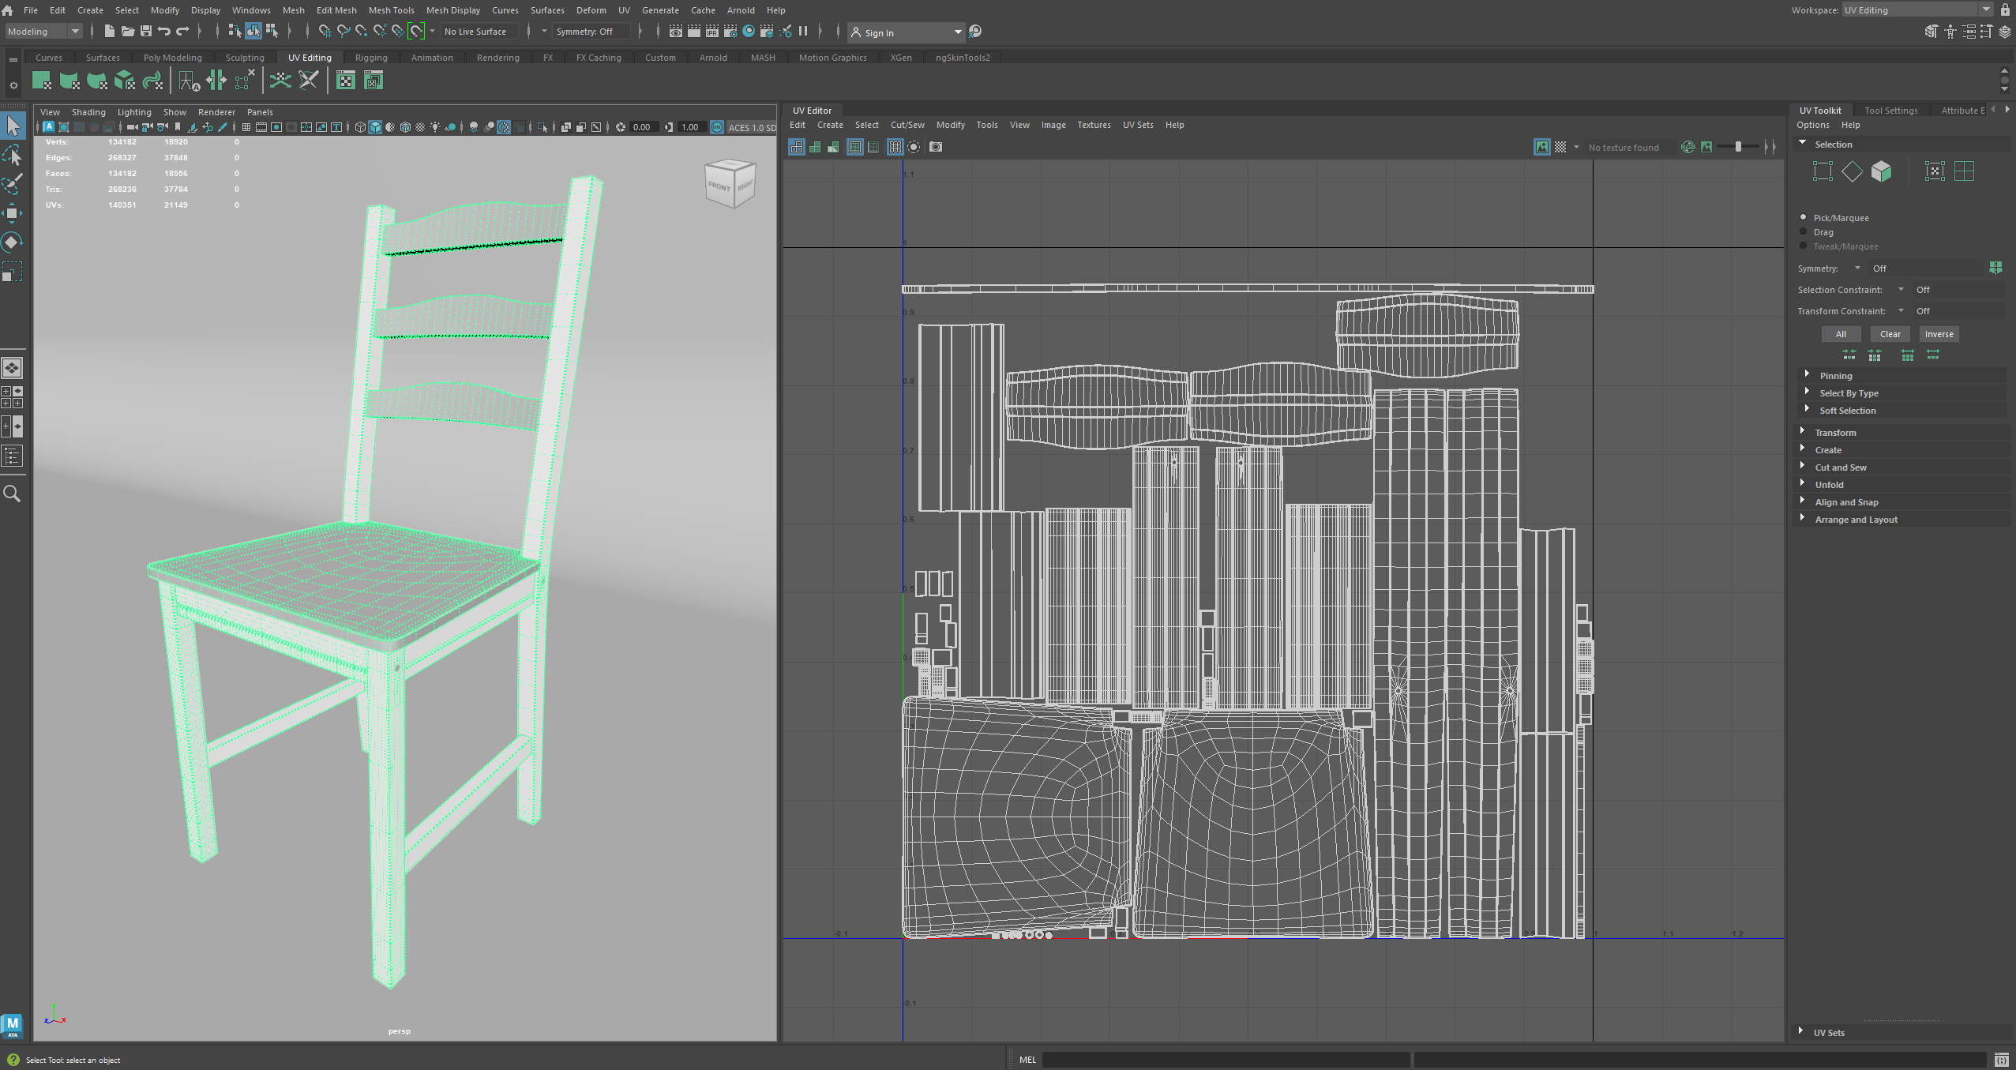Click the Save scene floppy icon
The width and height of the screenshot is (2016, 1070).
[146, 32]
